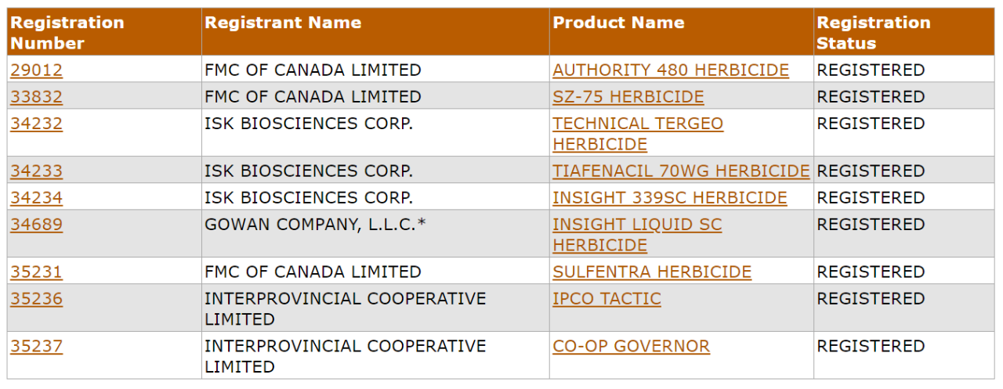The width and height of the screenshot is (1003, 389).
Task: Open registration number 35236
Action: pos(36,298)
